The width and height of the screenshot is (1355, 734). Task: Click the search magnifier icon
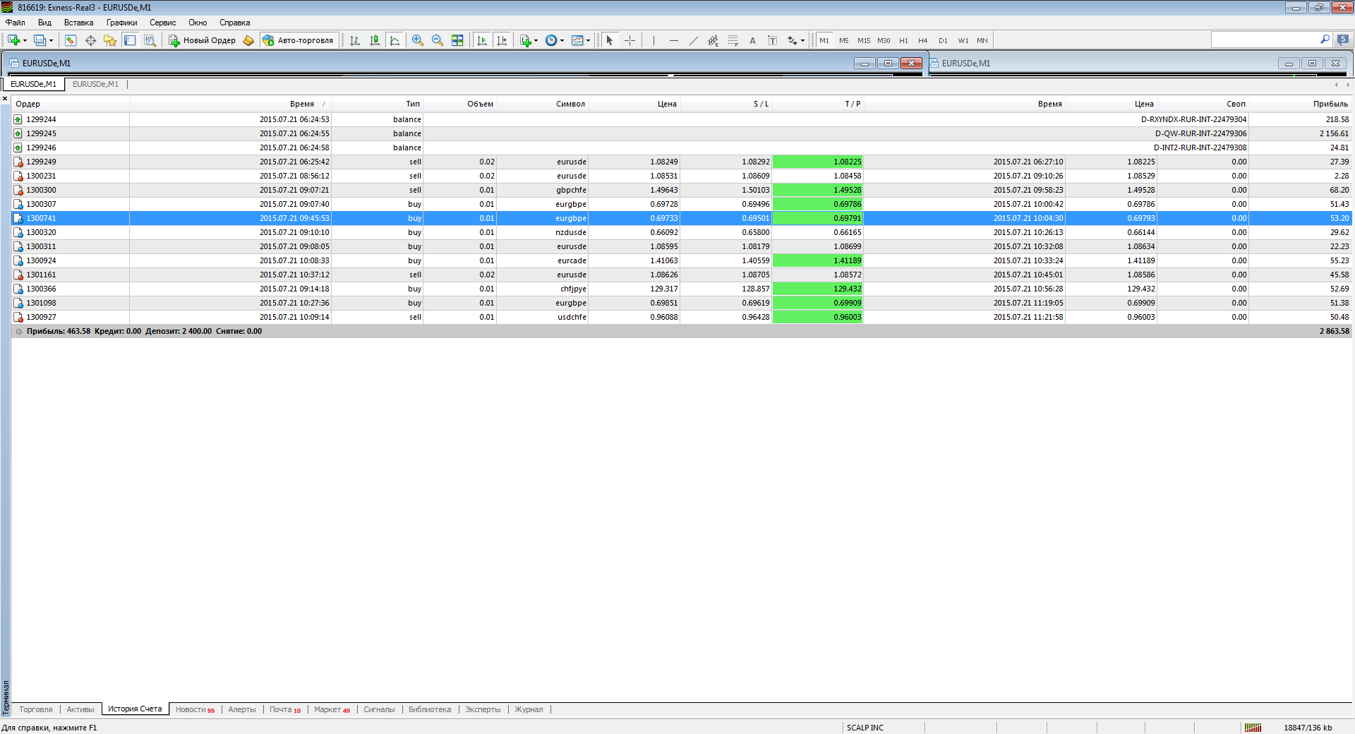pyautogui.click(x=1325, y=40)
